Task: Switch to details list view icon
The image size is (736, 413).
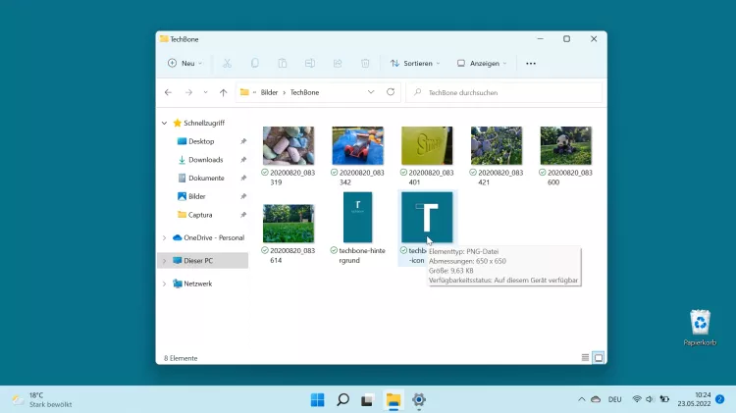Action: (x=585, y=358)
